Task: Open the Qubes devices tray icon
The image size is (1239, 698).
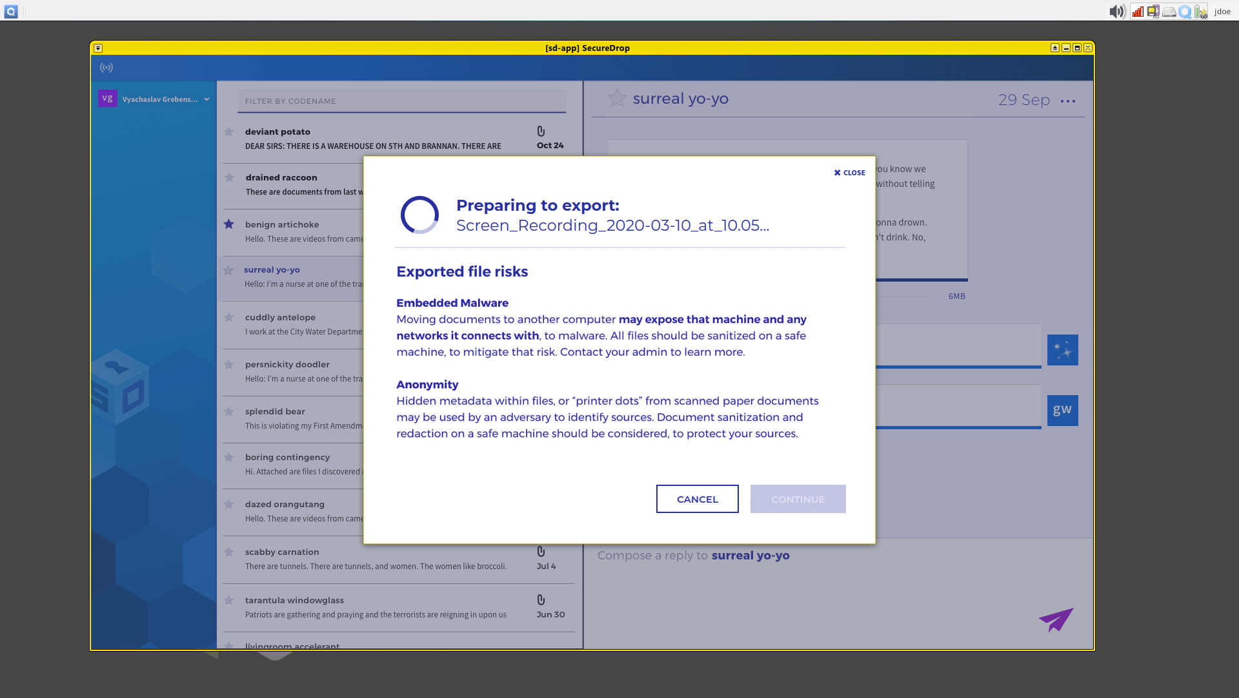Action: [x=1153, y=11]
